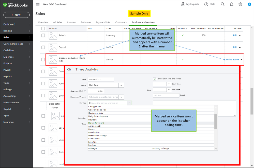Open the Name dropdown showing Bet Tea
The height and width of the screenshot is (168, 254).
coord(121,85)
